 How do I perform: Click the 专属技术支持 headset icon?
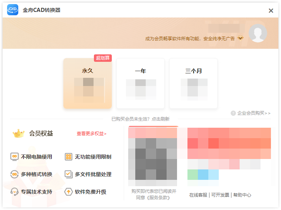15,192
